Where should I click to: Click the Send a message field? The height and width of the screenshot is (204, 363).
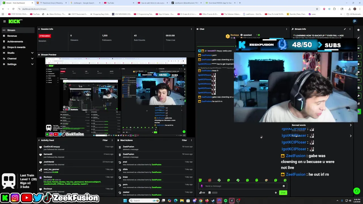tap(242, 186)
